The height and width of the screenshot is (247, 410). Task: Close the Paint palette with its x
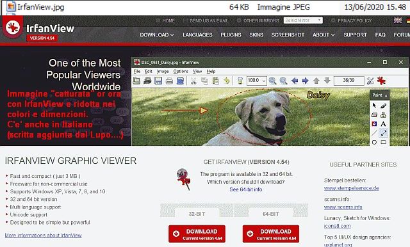(386, 95)
